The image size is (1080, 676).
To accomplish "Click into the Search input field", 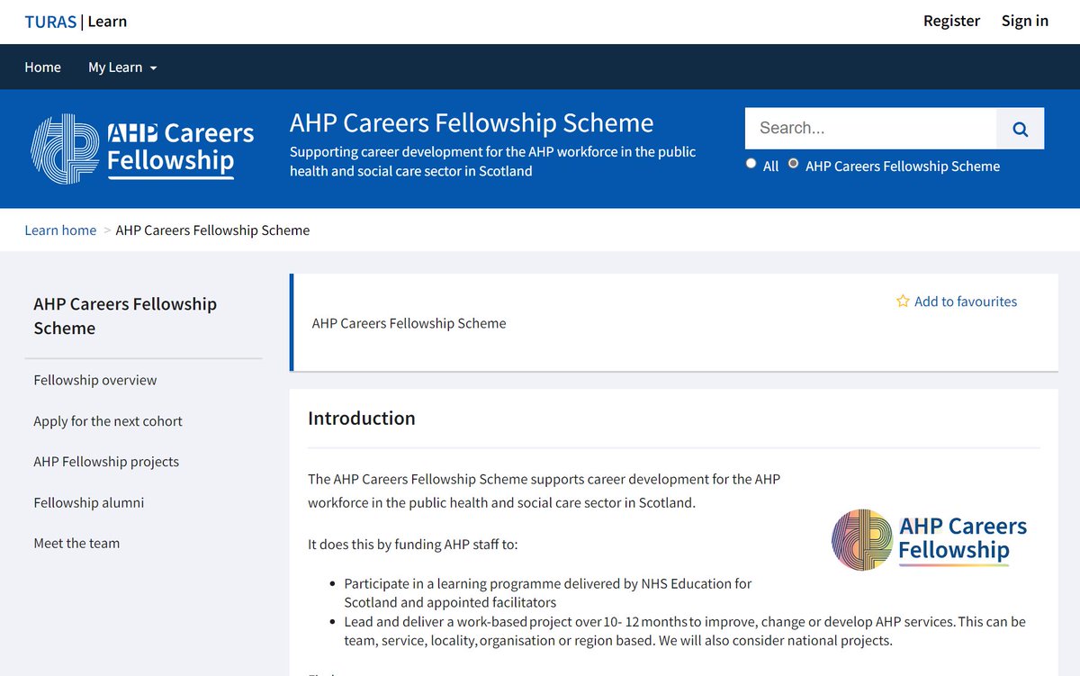I will [x=870, y=129].
